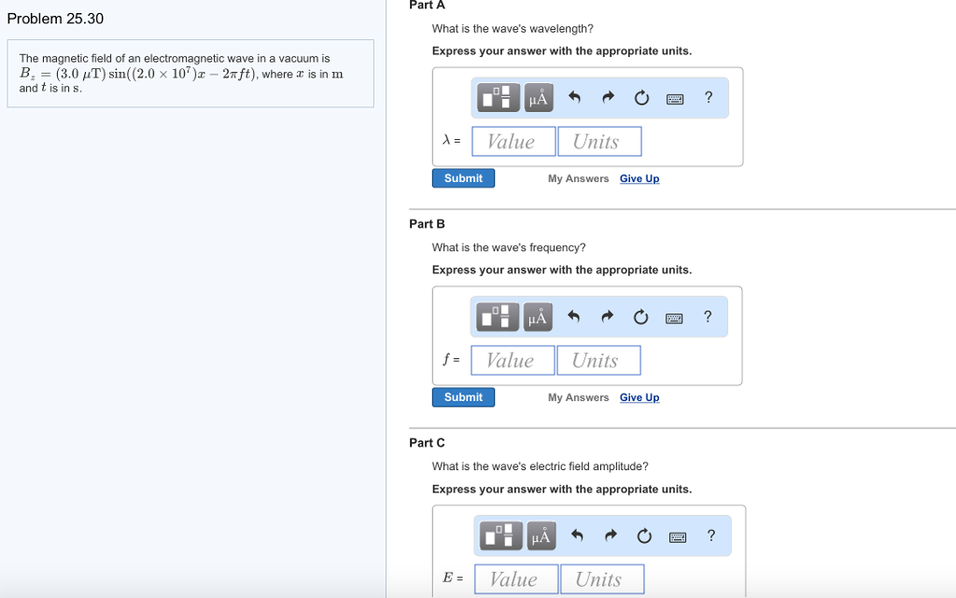
Task: Show keyboard shortcuts in Part C toolbar
Action: 678,537
